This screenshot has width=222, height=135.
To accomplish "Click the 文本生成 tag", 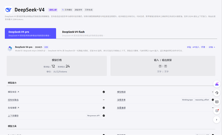I will 88,10.
